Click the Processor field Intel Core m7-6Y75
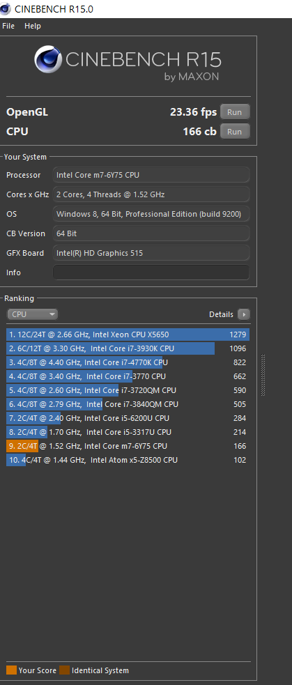Screen dimensions: 292x685 click(151, 175)
